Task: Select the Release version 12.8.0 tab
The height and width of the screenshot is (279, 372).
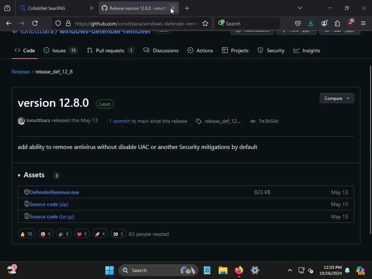Action: coord(139,8)
